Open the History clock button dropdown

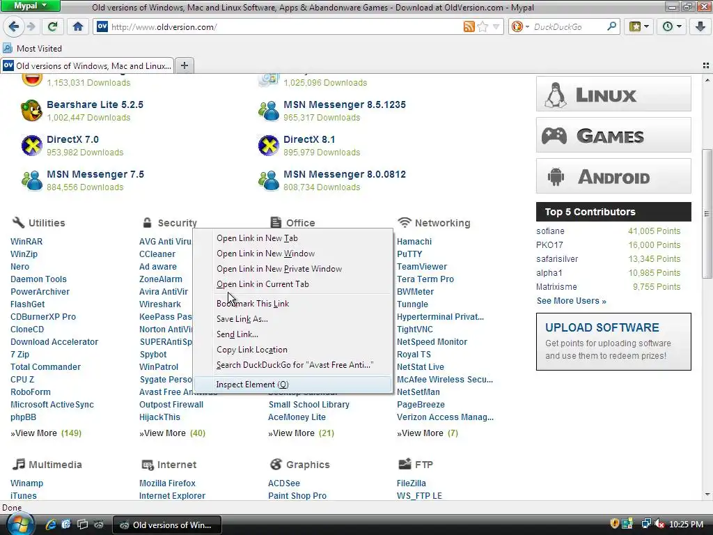click(672, 27)
